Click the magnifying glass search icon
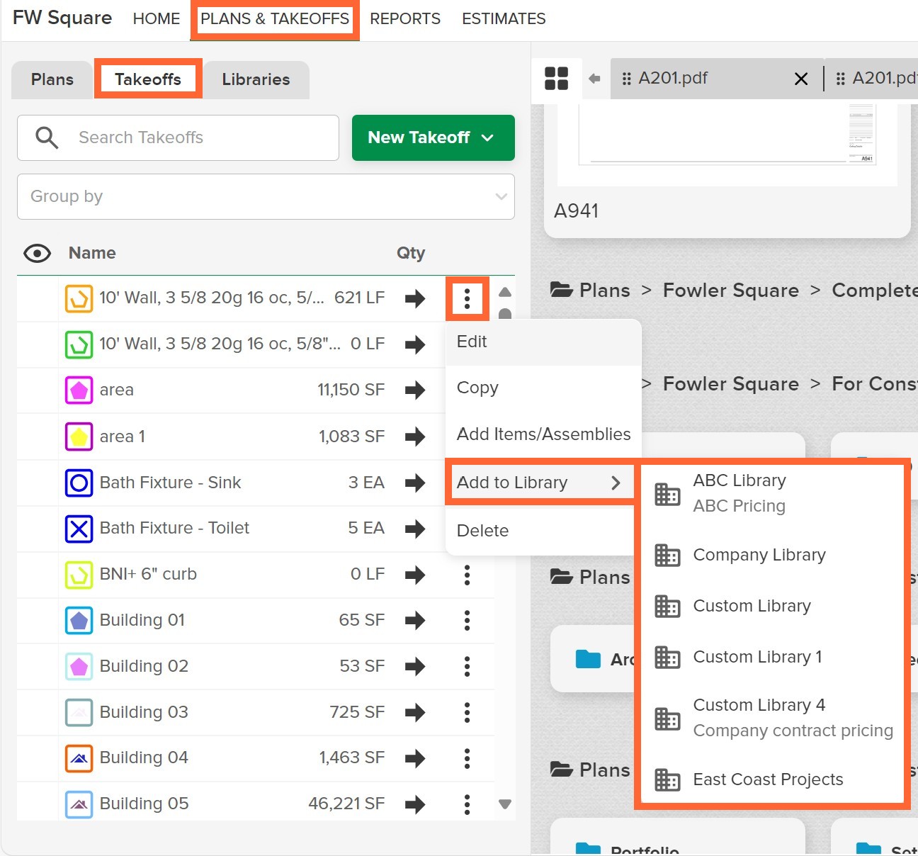 click(x=45, y=137)
